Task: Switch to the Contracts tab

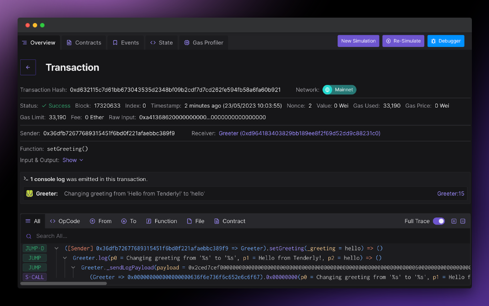Action: tap(84, 43)
